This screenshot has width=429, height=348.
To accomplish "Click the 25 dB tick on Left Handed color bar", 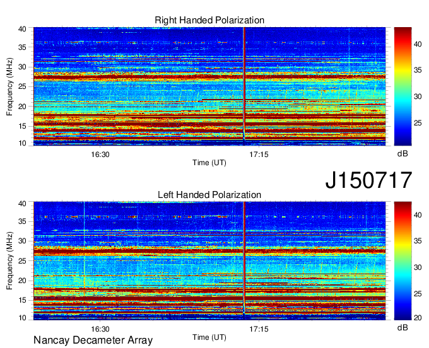I will click(x=418, y=294).
